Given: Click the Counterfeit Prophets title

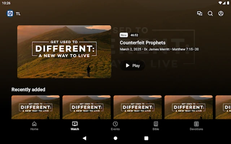Looking at the screenshot, I should [x=143, y=42].
